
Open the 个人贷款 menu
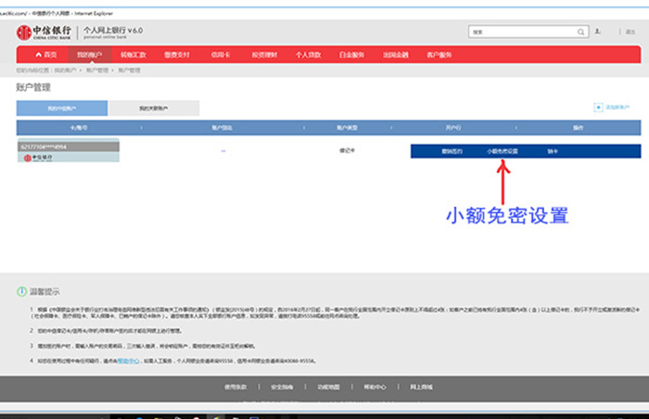(x=307, y=56)
